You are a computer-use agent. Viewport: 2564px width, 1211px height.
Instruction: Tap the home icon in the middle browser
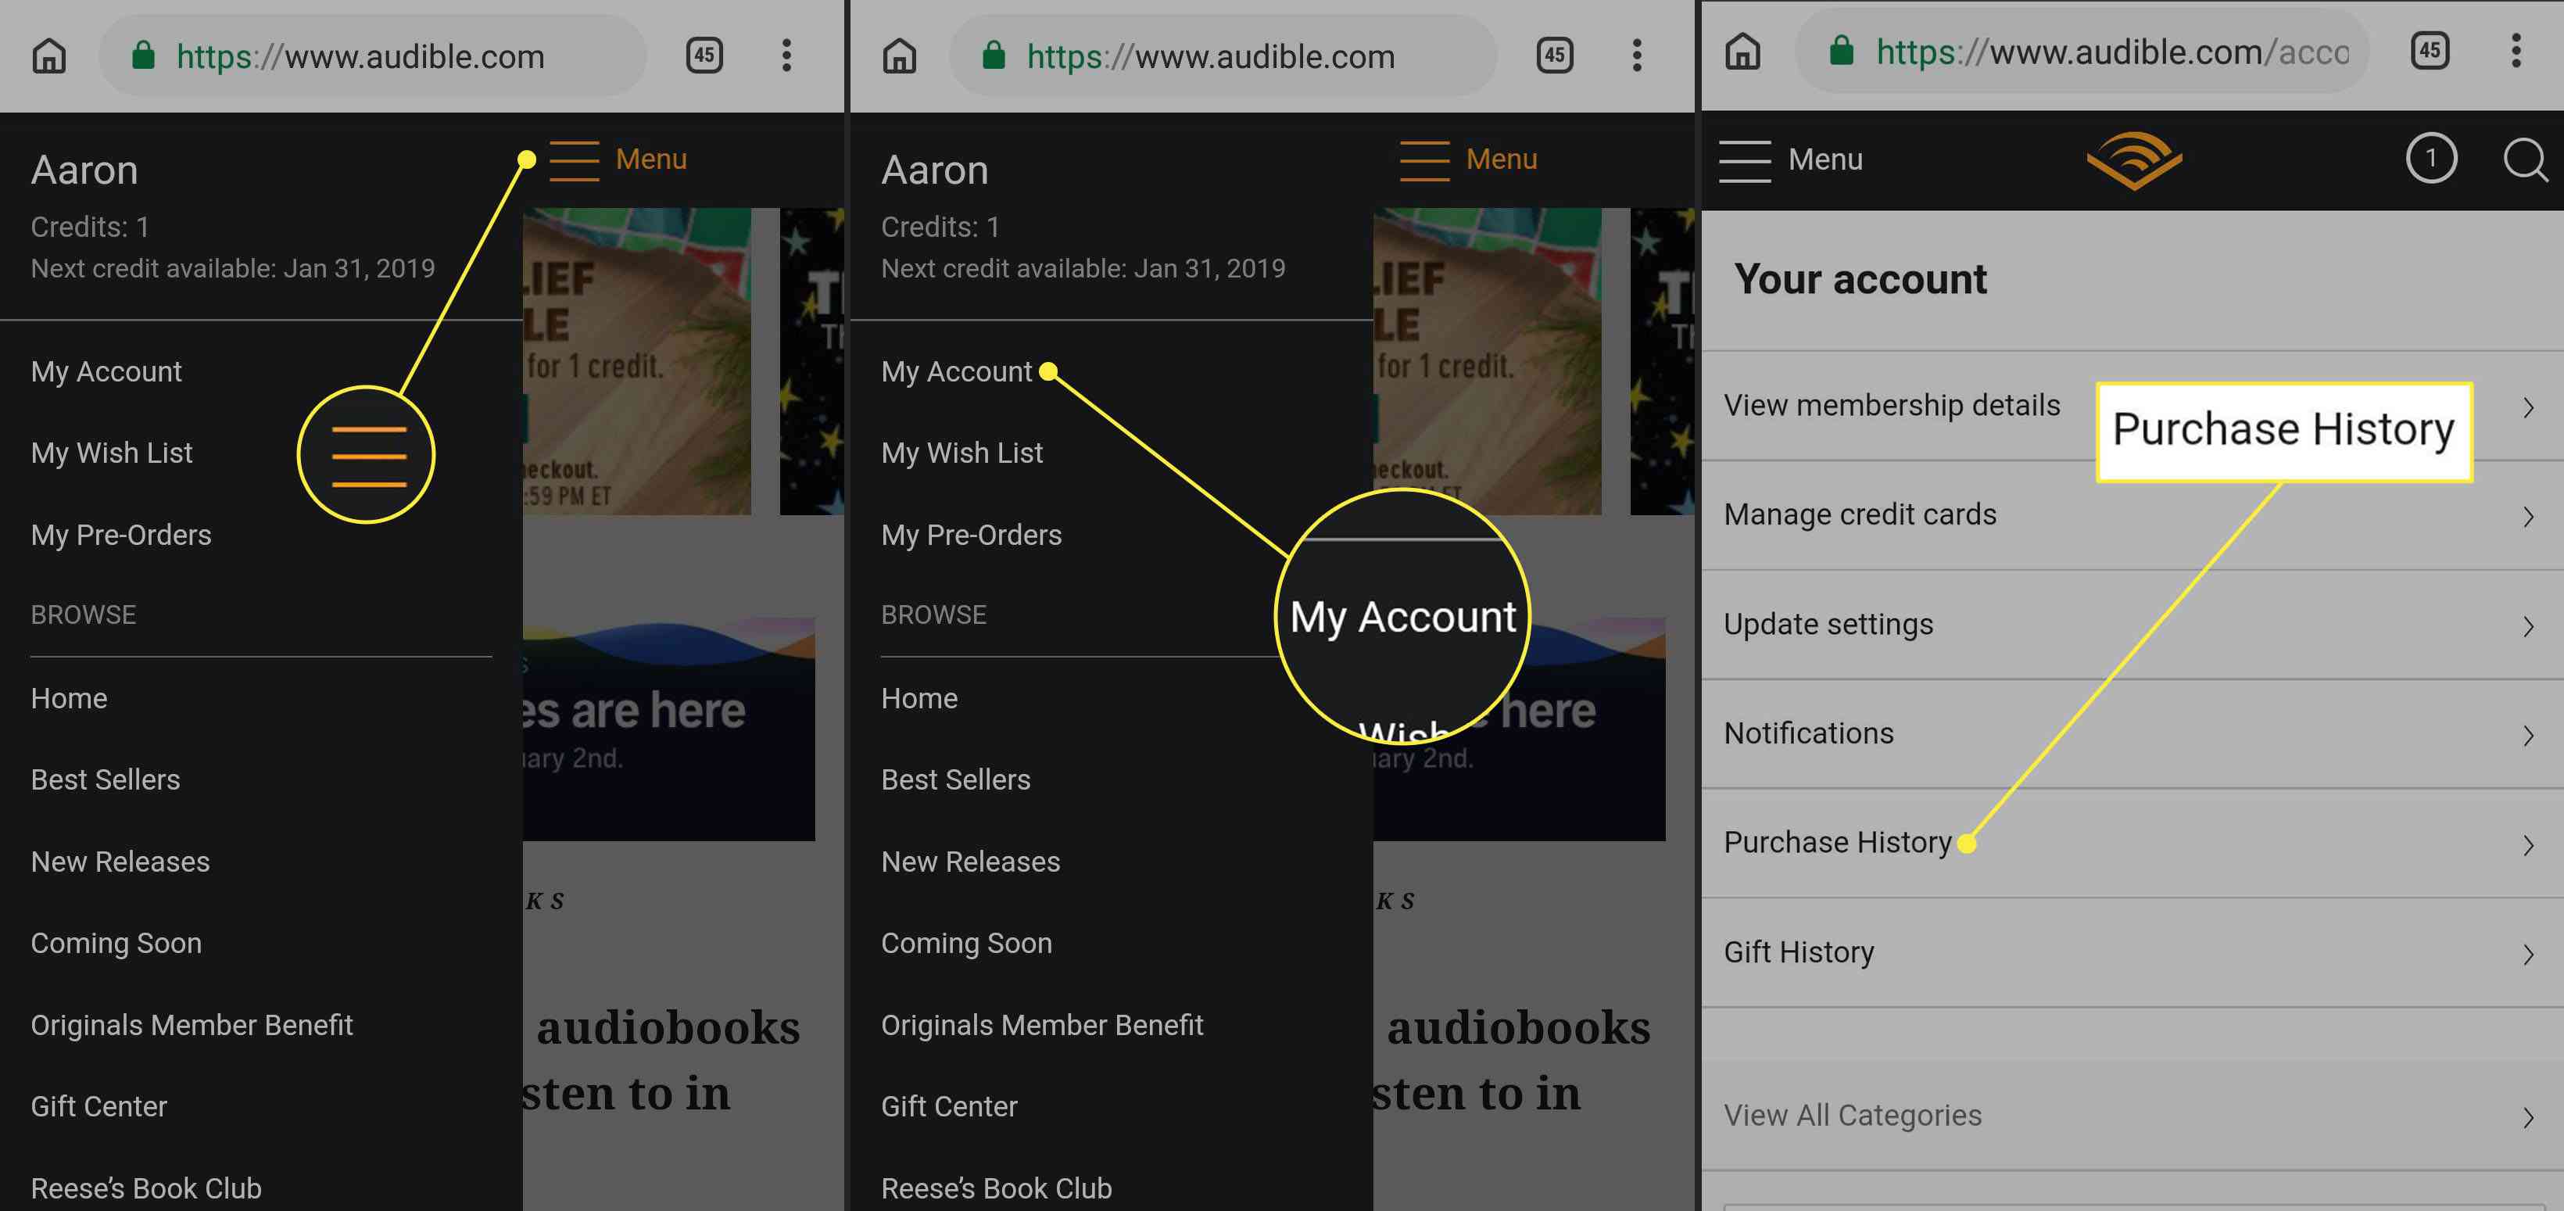tap(899, 56)
